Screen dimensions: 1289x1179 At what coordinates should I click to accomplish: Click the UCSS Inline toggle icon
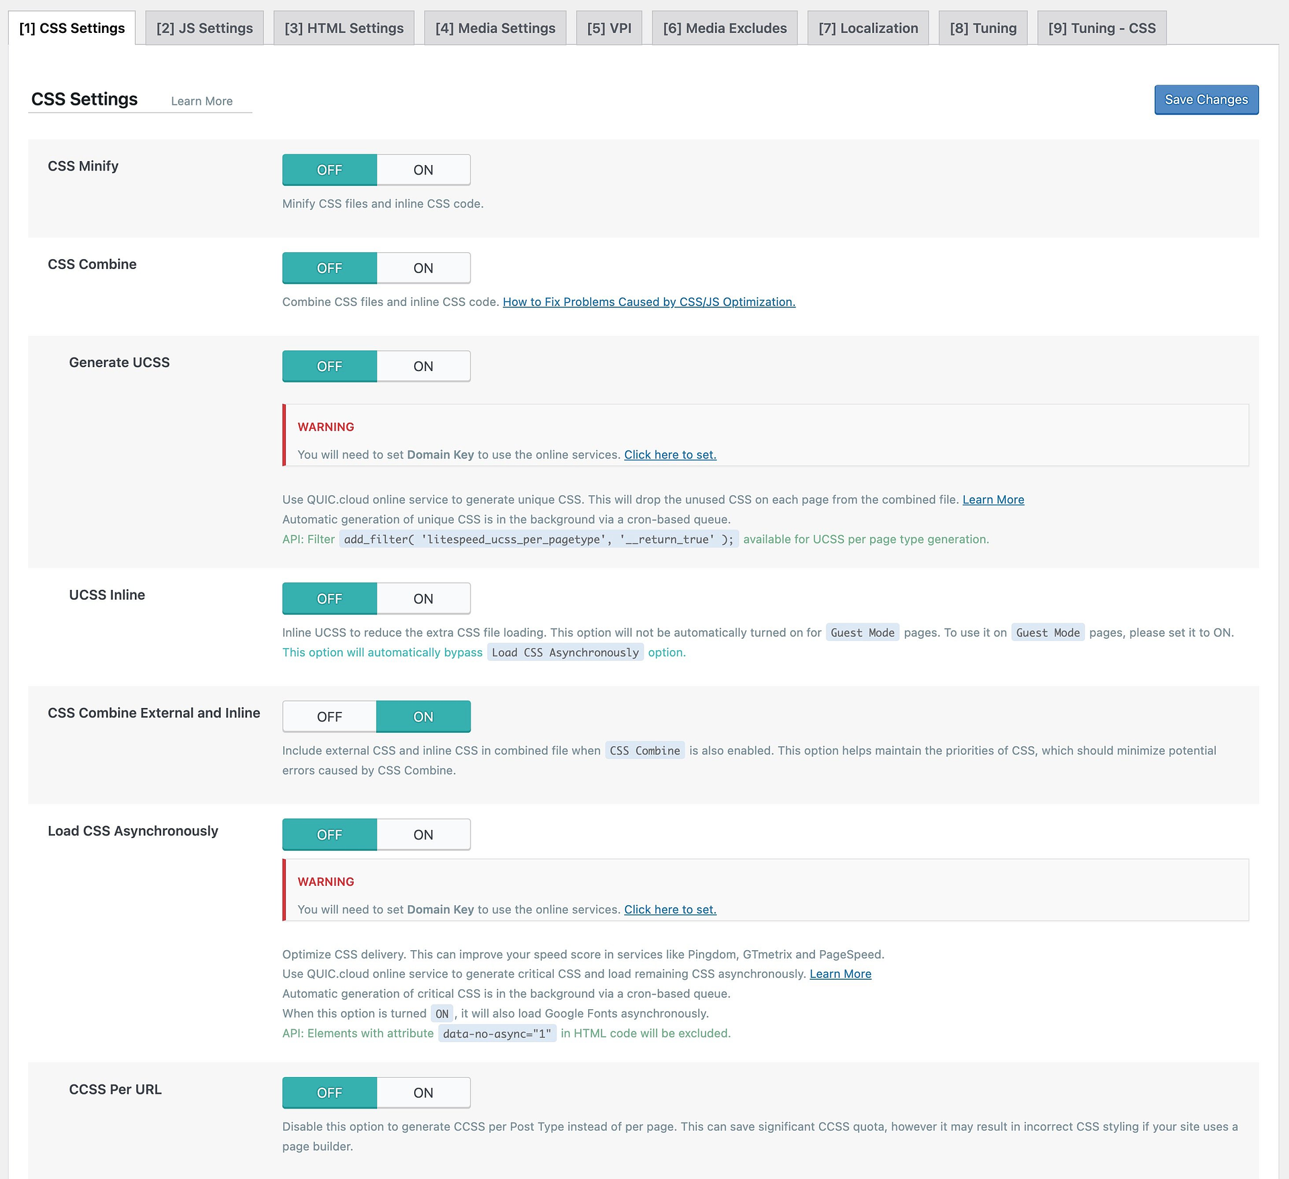376,598
